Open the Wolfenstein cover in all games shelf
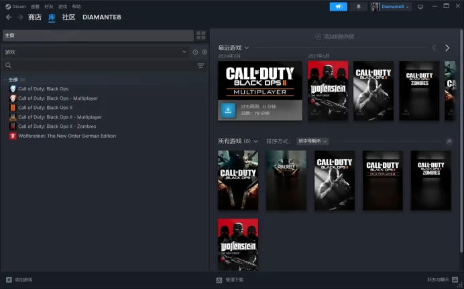This screenshot has height=289, width=464. click(238, 244)
